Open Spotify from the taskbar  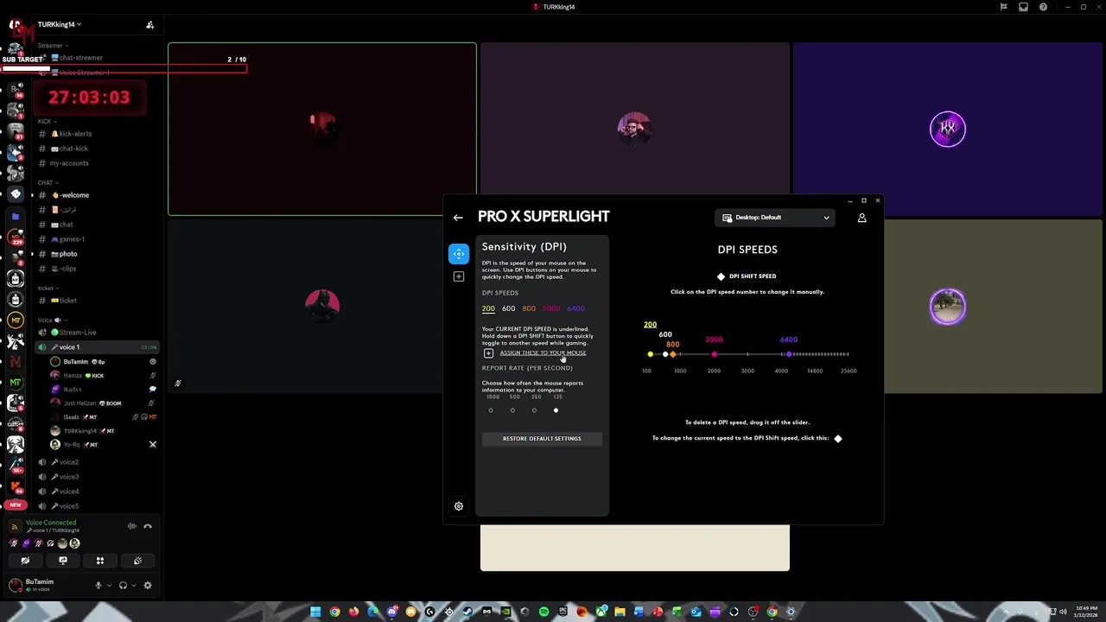coord(543,612)
